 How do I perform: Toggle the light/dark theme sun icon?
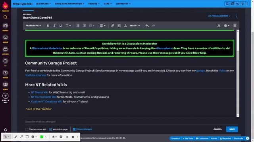click(x=242, y=4)
